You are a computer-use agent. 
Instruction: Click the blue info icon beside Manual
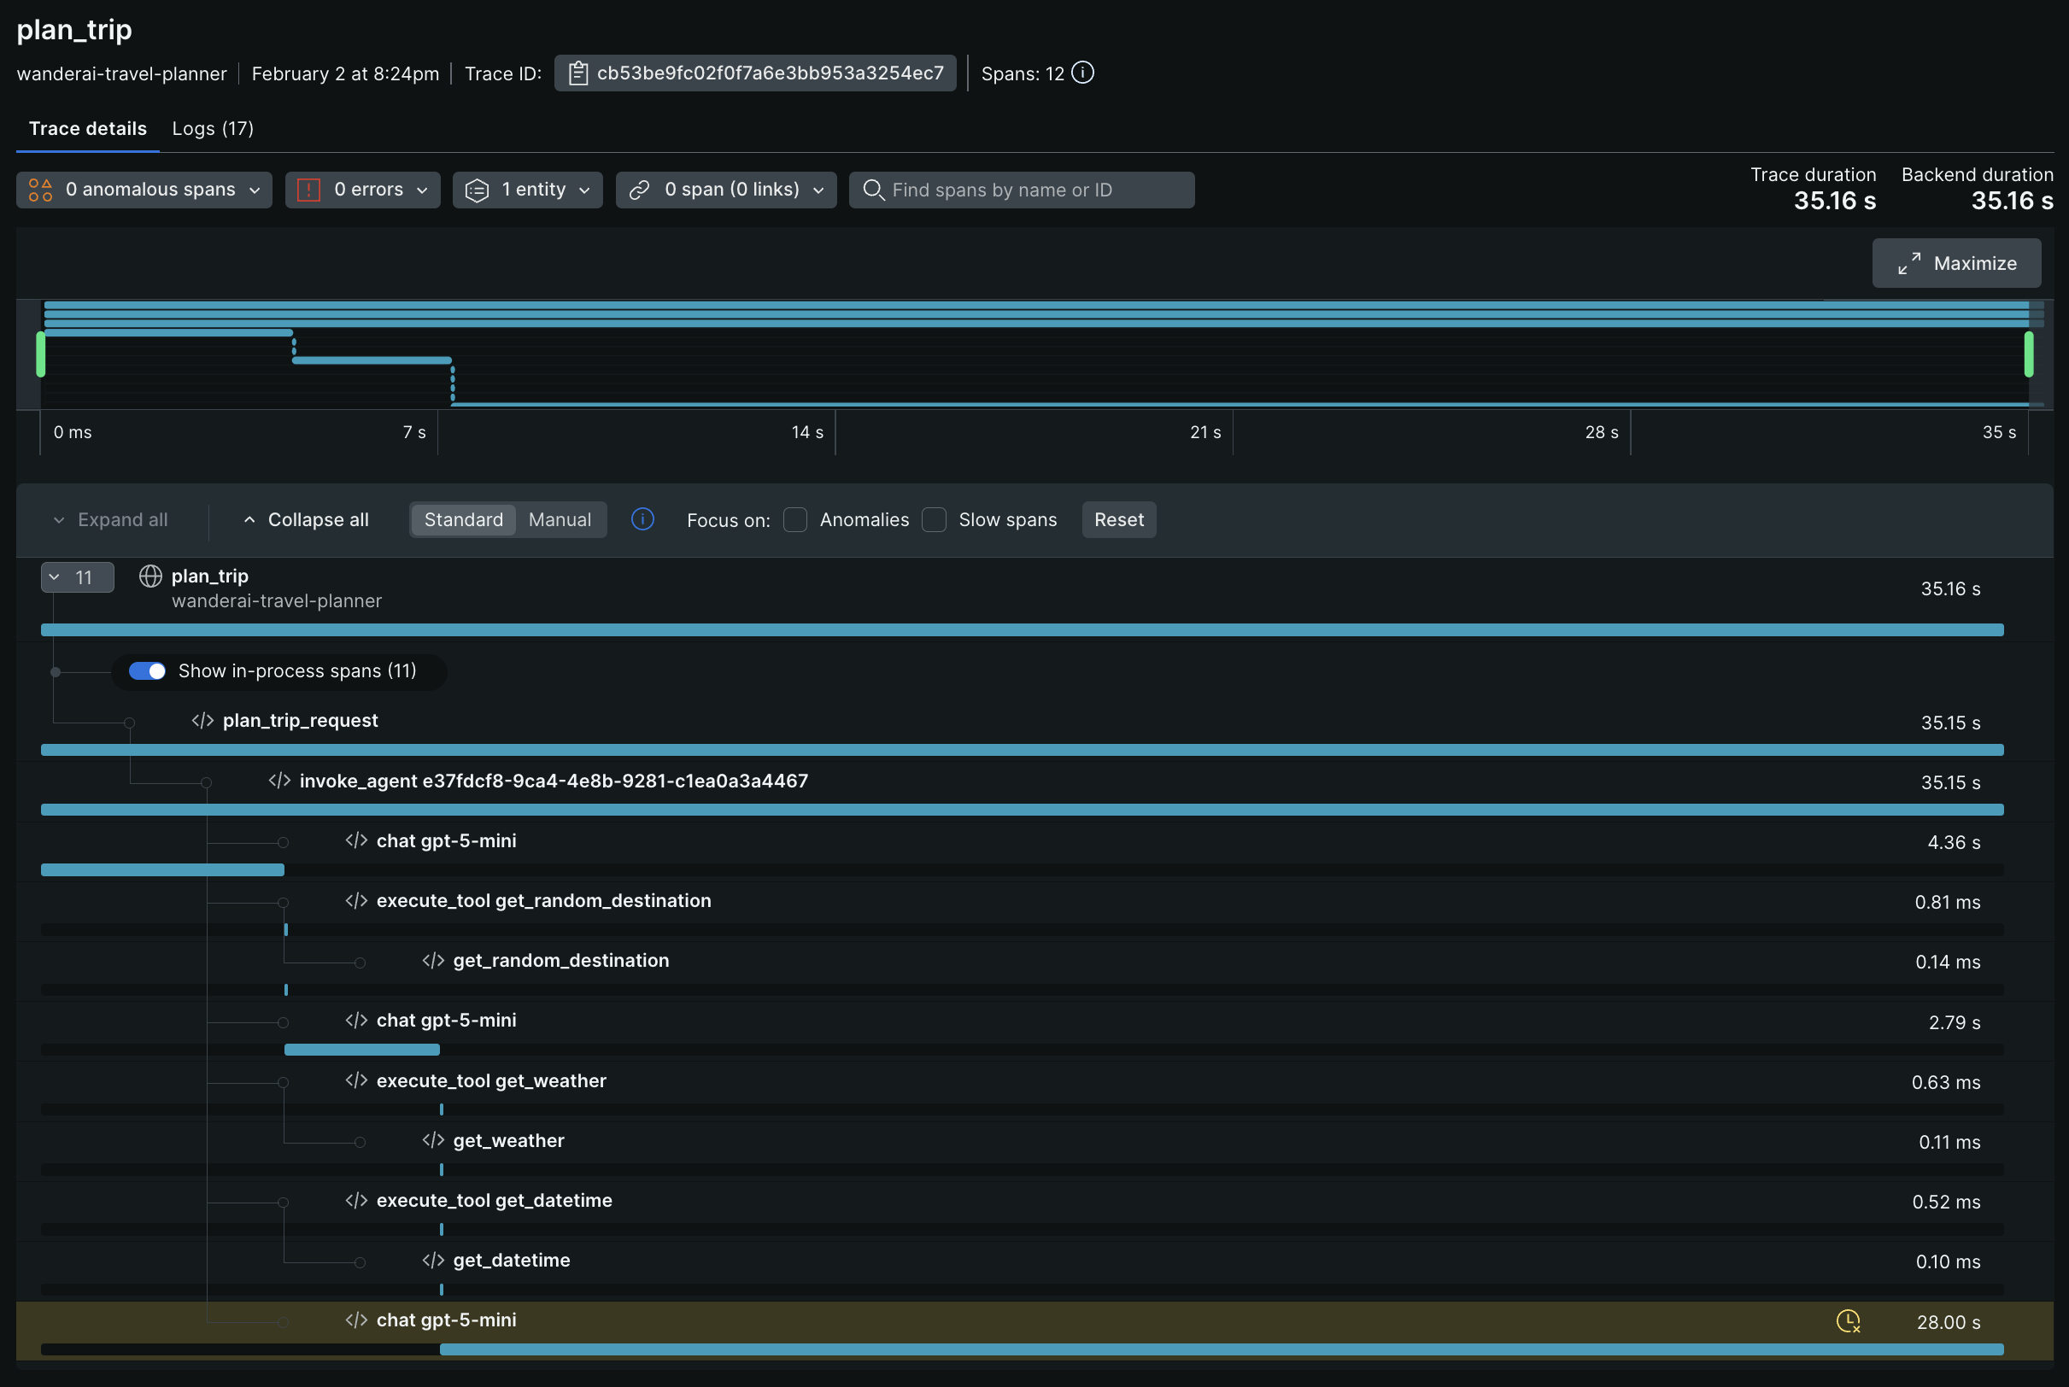click(x=642, y=519)
